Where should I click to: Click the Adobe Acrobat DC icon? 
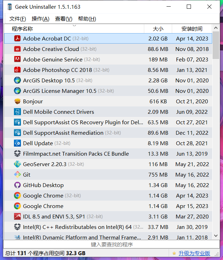click(17, 38)
